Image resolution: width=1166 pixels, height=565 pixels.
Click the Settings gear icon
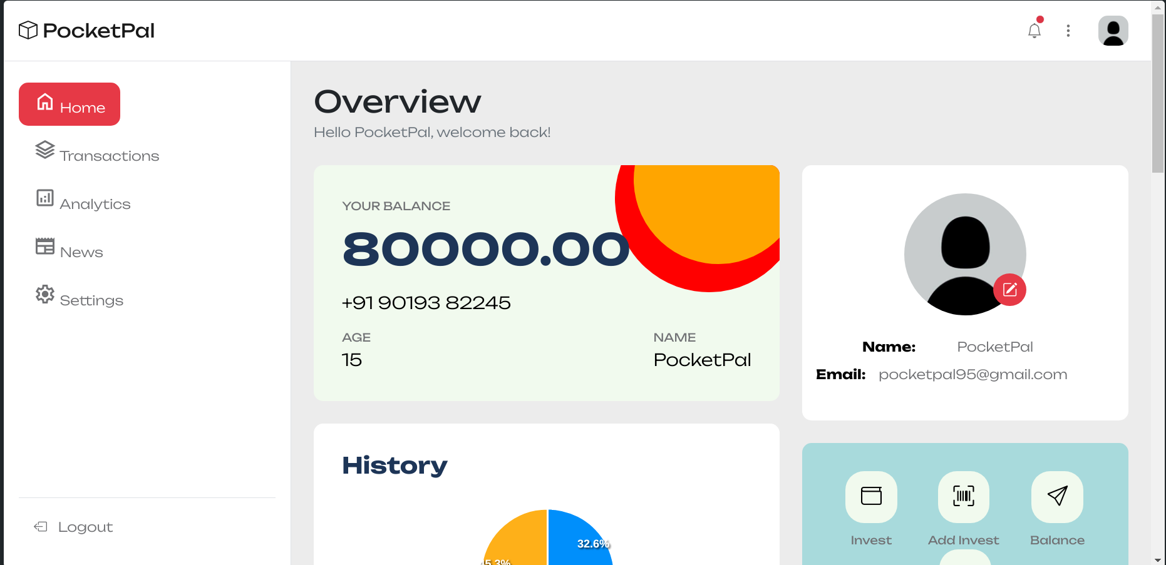coord(45,294)
